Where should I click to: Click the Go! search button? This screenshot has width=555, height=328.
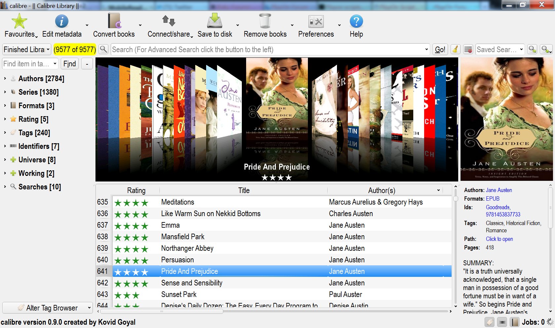[x=440, y=49]
